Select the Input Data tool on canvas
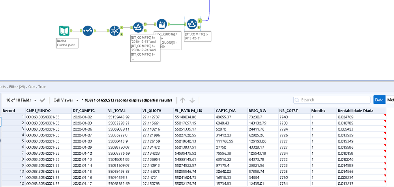The width and height of the screenshot is (394, 187). point(64,31)
